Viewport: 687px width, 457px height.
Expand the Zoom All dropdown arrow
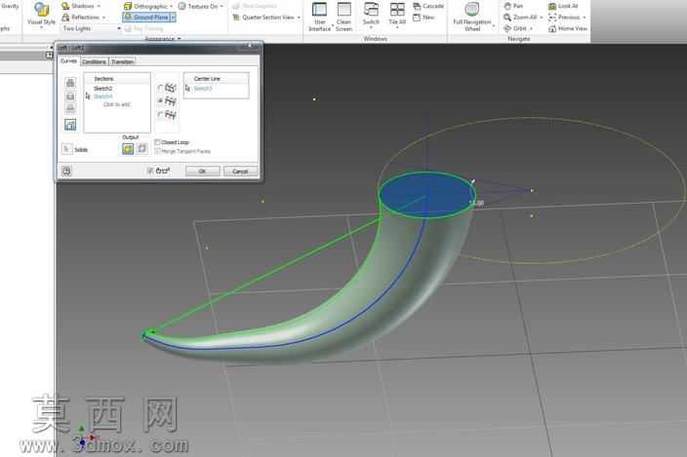coord(541,18)
